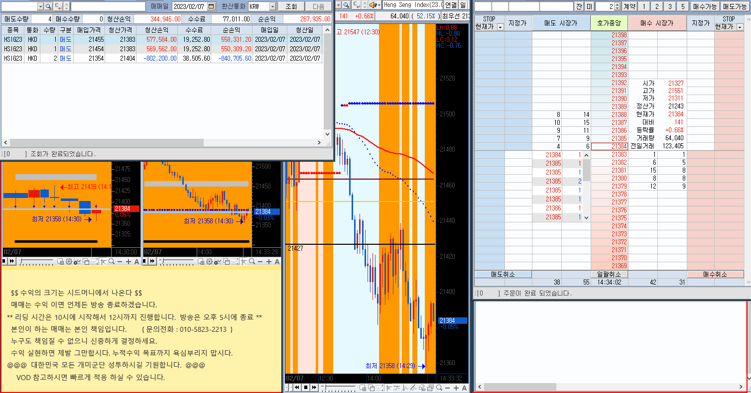Screen dimensions: 751x393
Task: Click the magnifier search icon in top-left account bar
Action: (48, 6)
